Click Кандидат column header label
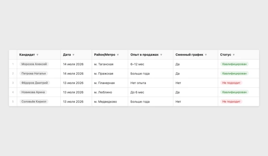268x156 pixels. [27, 55]
